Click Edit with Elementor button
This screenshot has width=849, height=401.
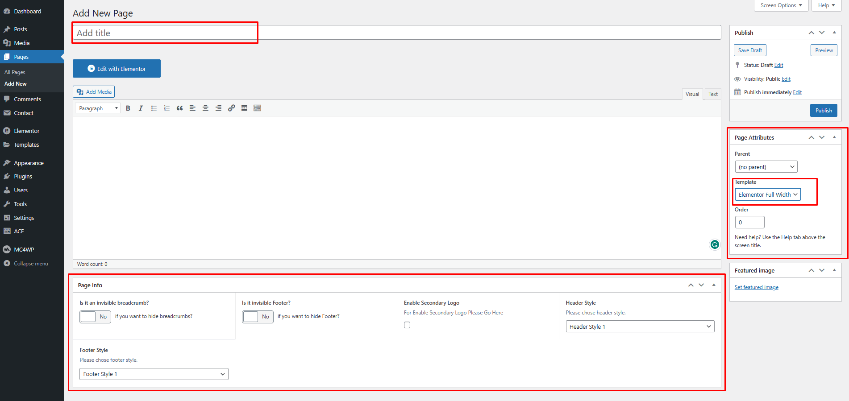point(117,69)
